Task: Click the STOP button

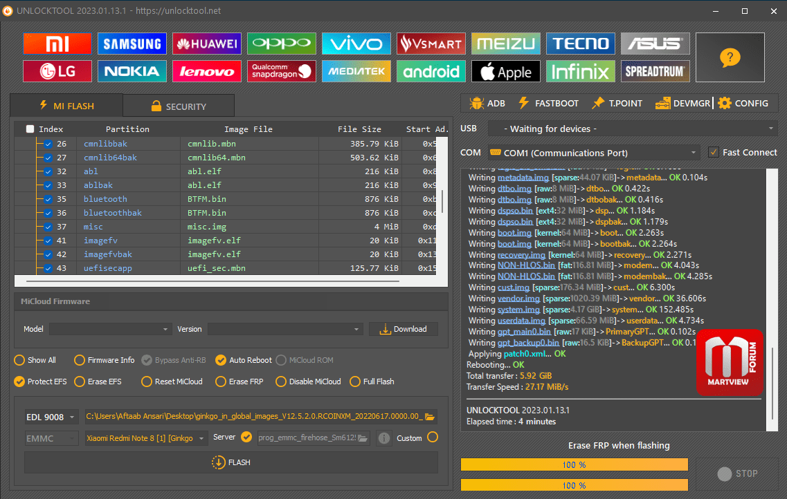Action: tap(736, 474)
